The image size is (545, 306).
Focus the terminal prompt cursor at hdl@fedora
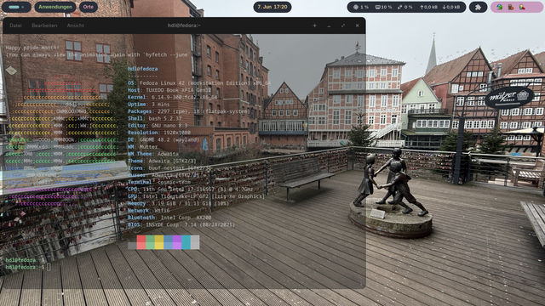49,267
